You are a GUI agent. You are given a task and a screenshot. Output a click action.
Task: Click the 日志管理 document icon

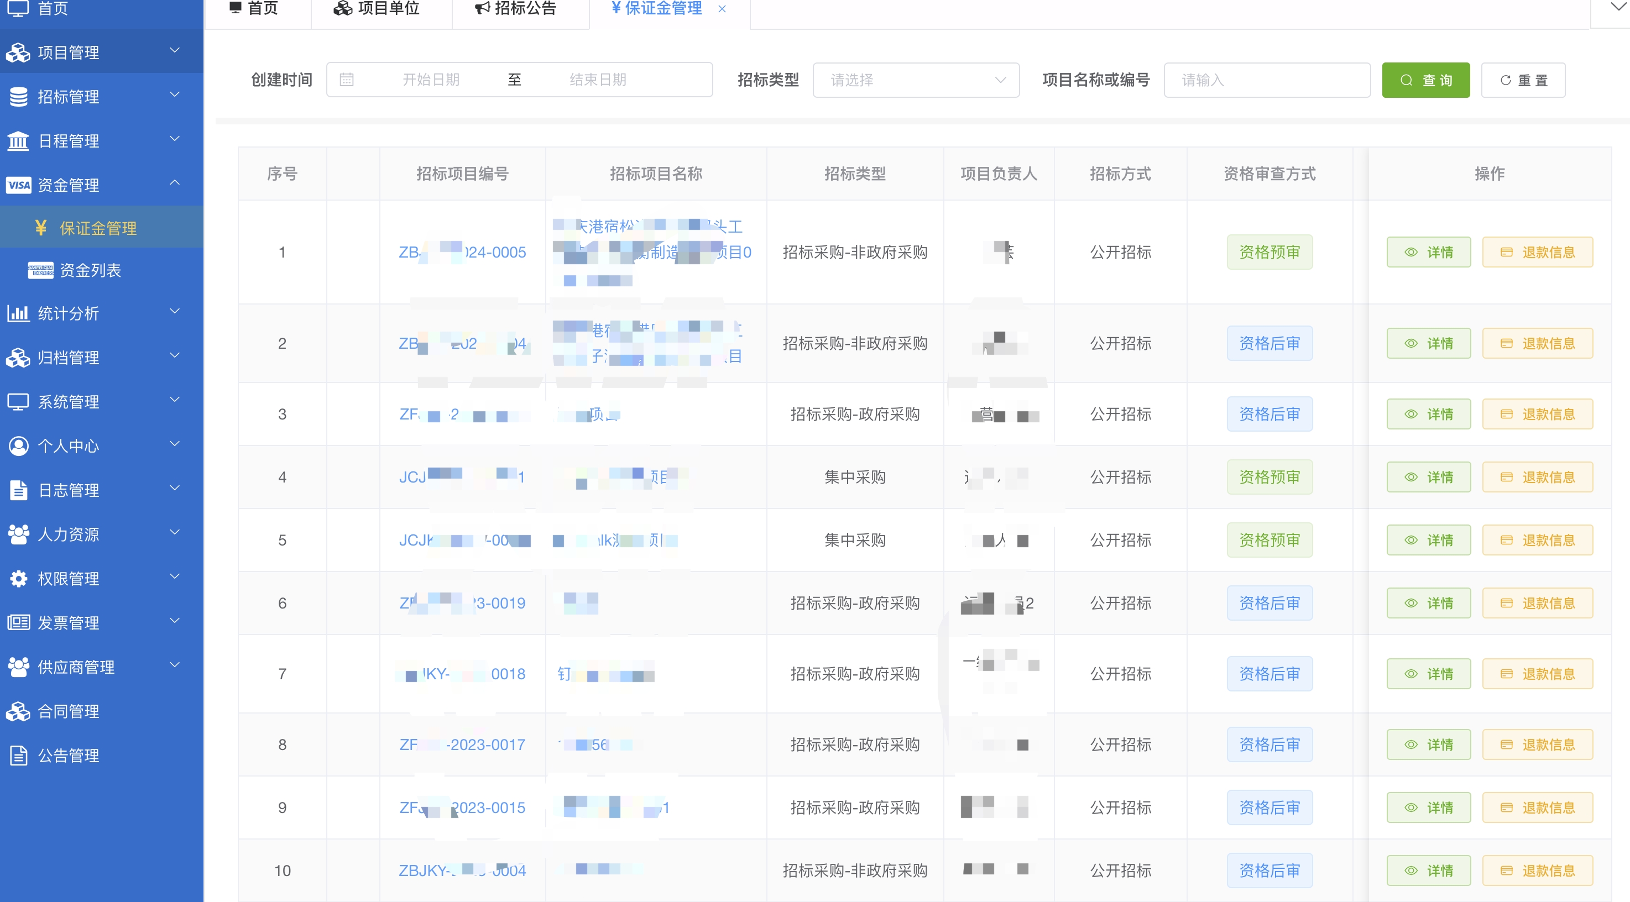pos(18,490)
